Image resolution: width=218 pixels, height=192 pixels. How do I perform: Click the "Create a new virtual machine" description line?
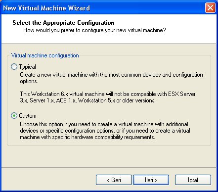click(111, 75)
